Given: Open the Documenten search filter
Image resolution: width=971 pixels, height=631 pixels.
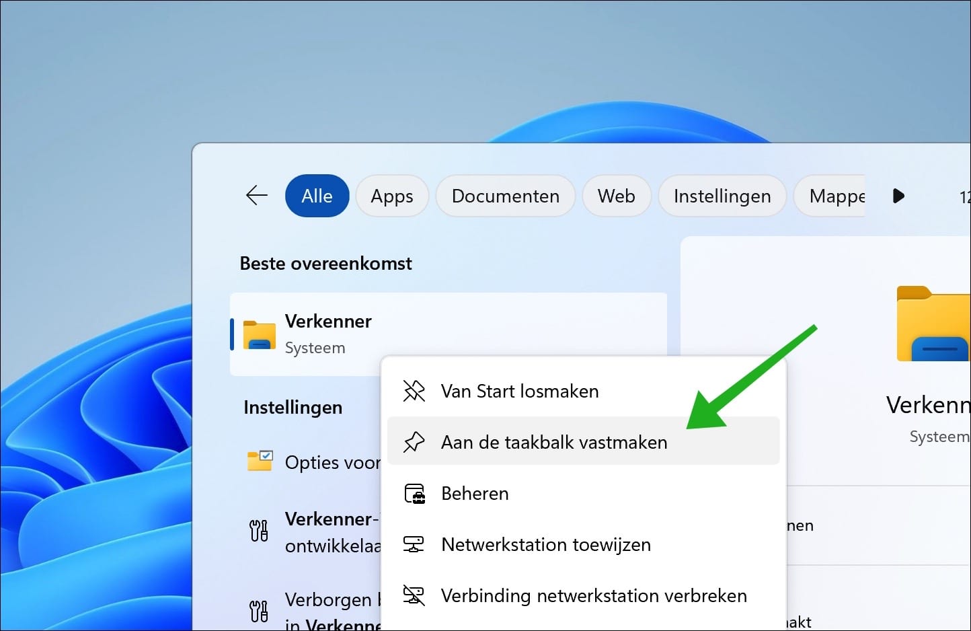Looking at the screenshot, I should pos(506,196).
